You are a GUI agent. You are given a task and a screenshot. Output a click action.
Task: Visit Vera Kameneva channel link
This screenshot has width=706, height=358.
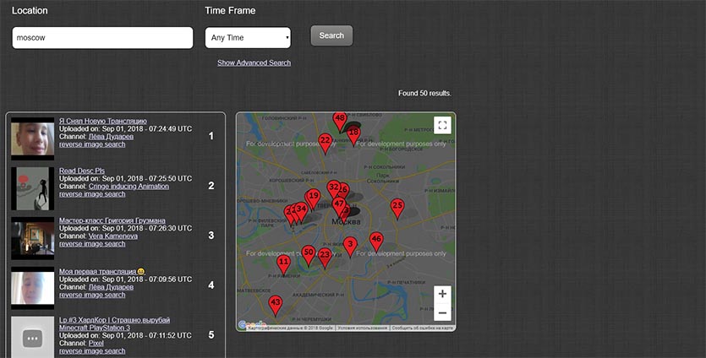click(x=107, y=236)
